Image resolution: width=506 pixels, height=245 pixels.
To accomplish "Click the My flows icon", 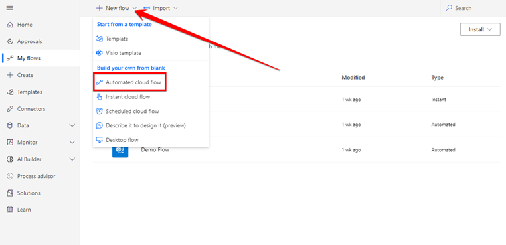I will coord(10,58).
